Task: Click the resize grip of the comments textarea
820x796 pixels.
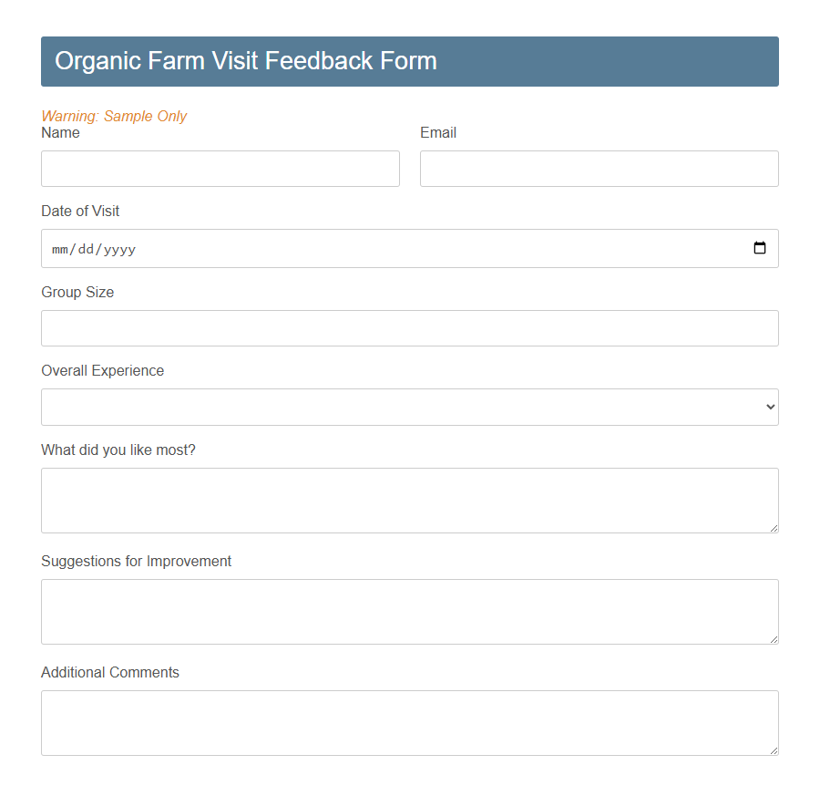Action: (x=774, y=750)
